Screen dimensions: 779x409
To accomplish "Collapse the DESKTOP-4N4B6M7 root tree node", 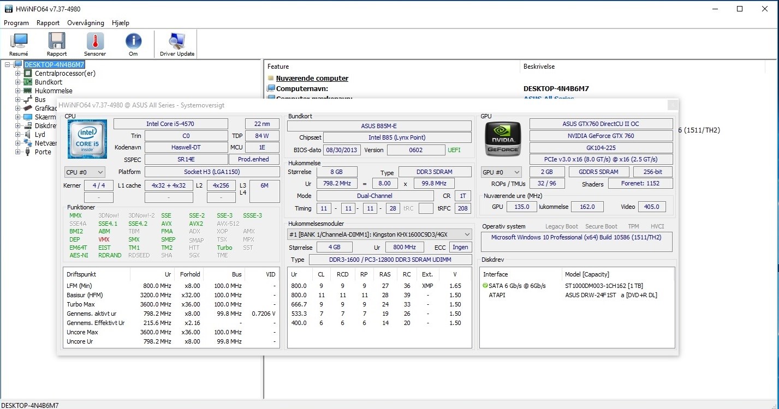I will [8, 65].
